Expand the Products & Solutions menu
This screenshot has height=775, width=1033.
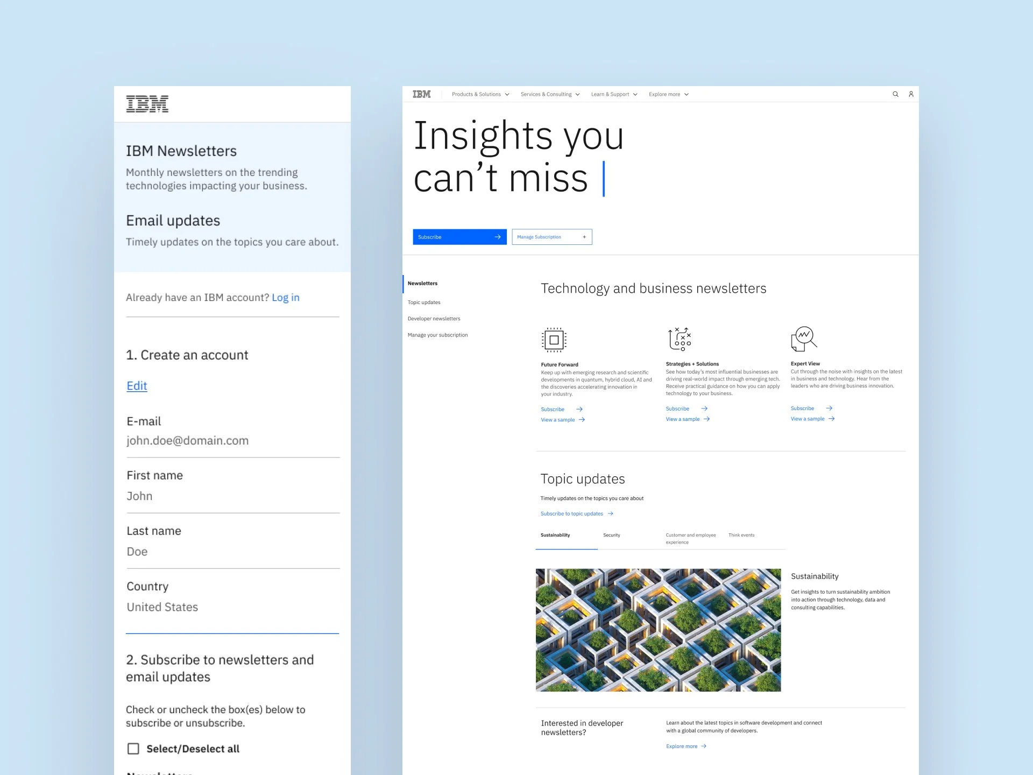coord(480,94)
